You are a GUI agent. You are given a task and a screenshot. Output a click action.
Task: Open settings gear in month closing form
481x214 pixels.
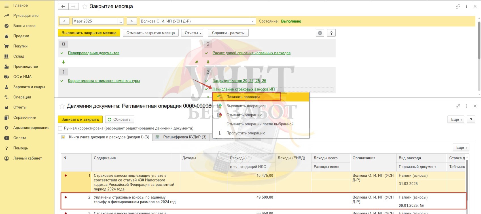[x=320, y=33]
